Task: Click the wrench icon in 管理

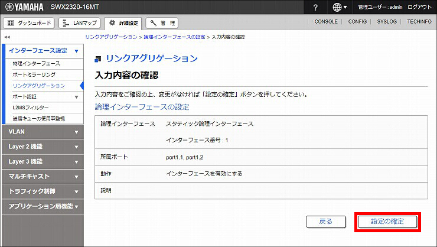Action: point(154,22)
